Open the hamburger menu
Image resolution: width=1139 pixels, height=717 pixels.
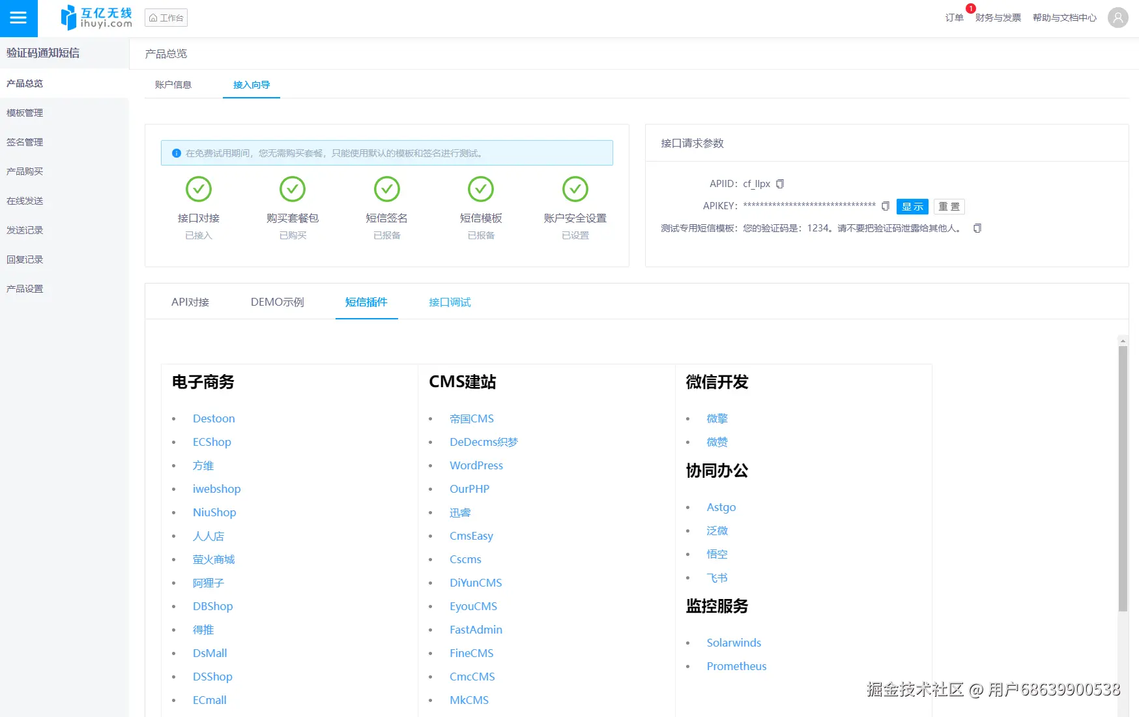tap(18, 18)
